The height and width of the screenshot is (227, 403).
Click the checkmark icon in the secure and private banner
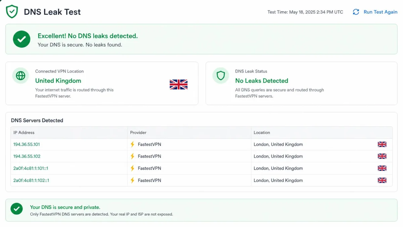click(x=16, y=209)
